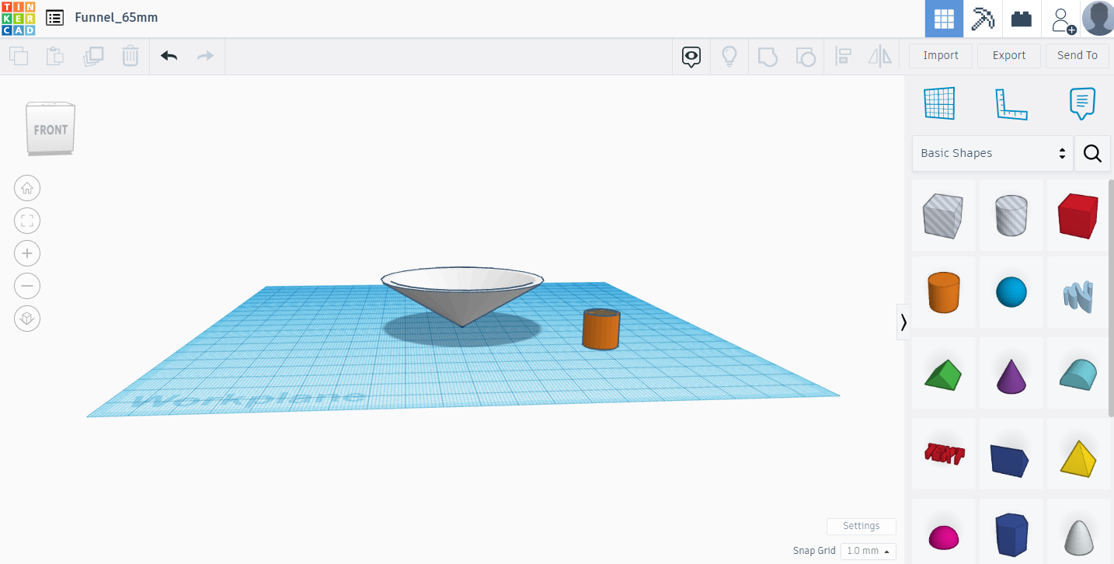Viewport: 1114px width, 564px height.
Task: Click the Ungroup shapes icon
Action: point(806,56)
